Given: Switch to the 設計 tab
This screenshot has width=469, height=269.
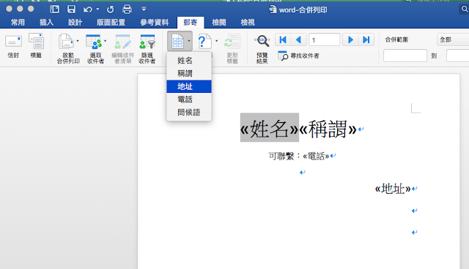Looking at the screenshot, I should coord(75,23).
